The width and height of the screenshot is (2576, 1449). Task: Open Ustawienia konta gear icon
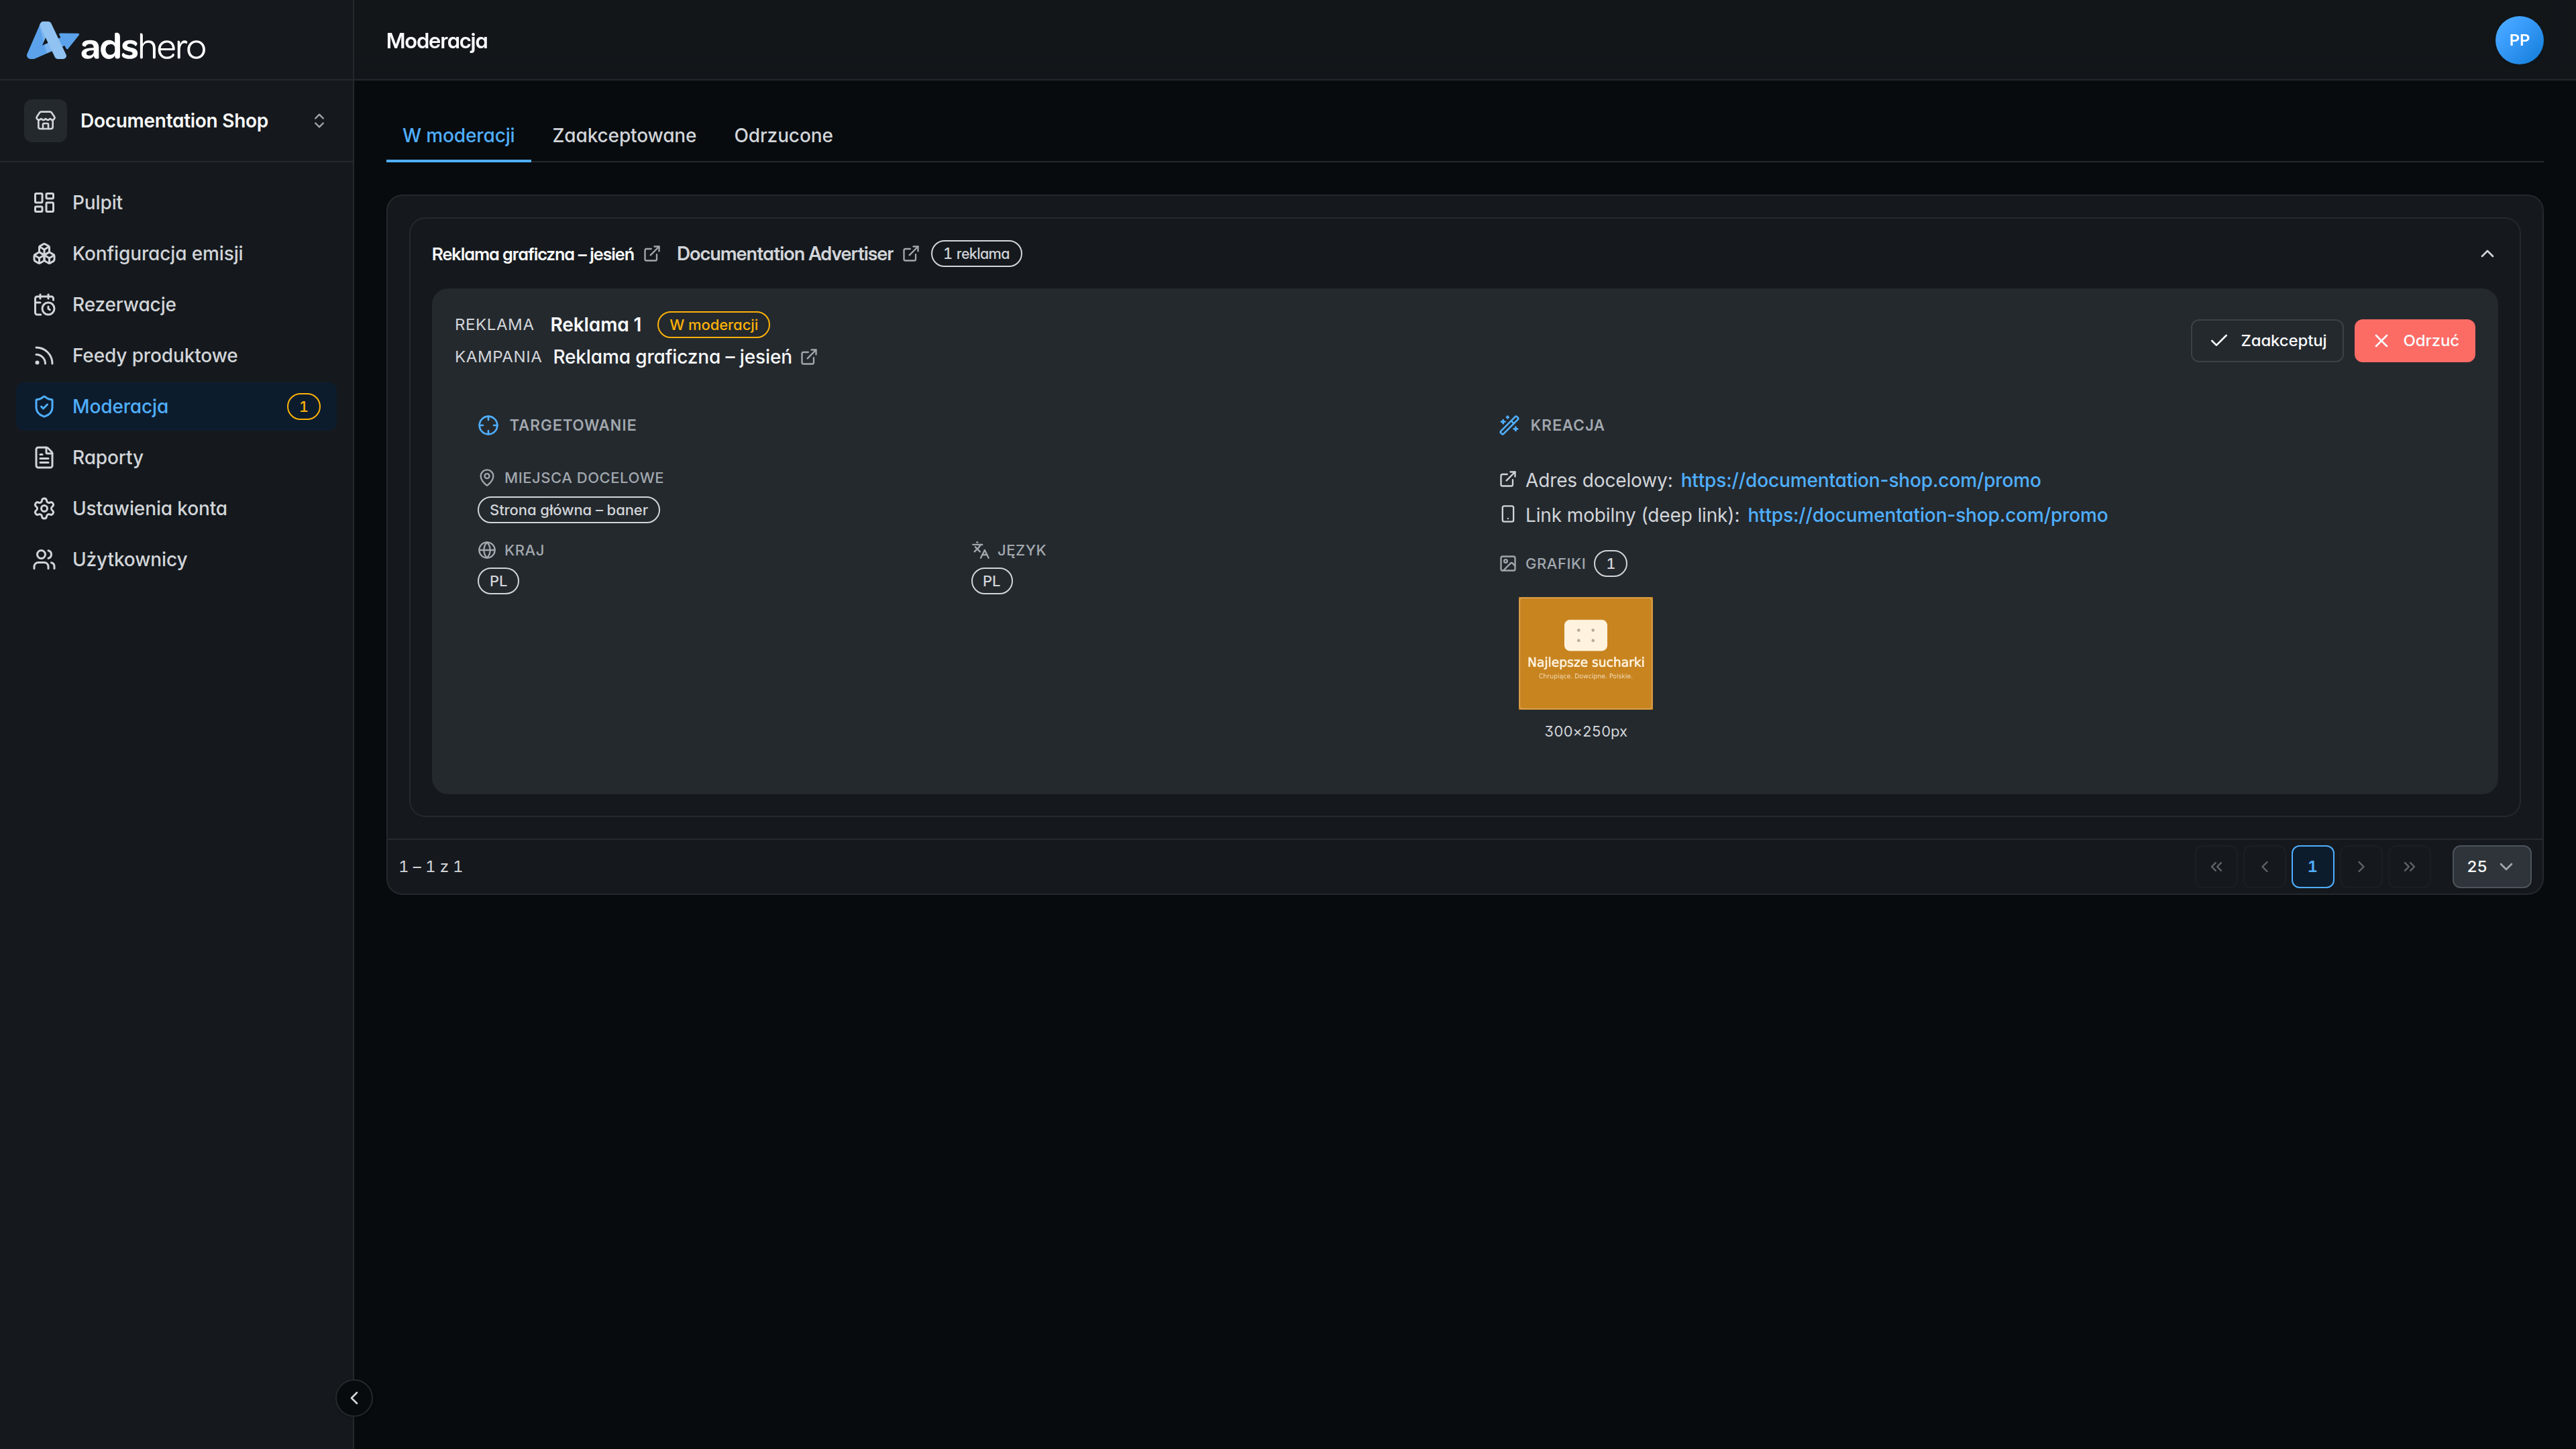44,508
